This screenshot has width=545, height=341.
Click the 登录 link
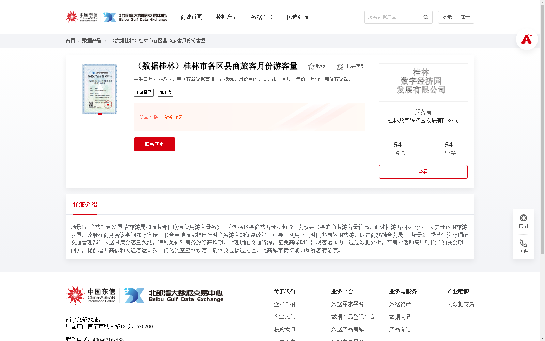point(447,17)
